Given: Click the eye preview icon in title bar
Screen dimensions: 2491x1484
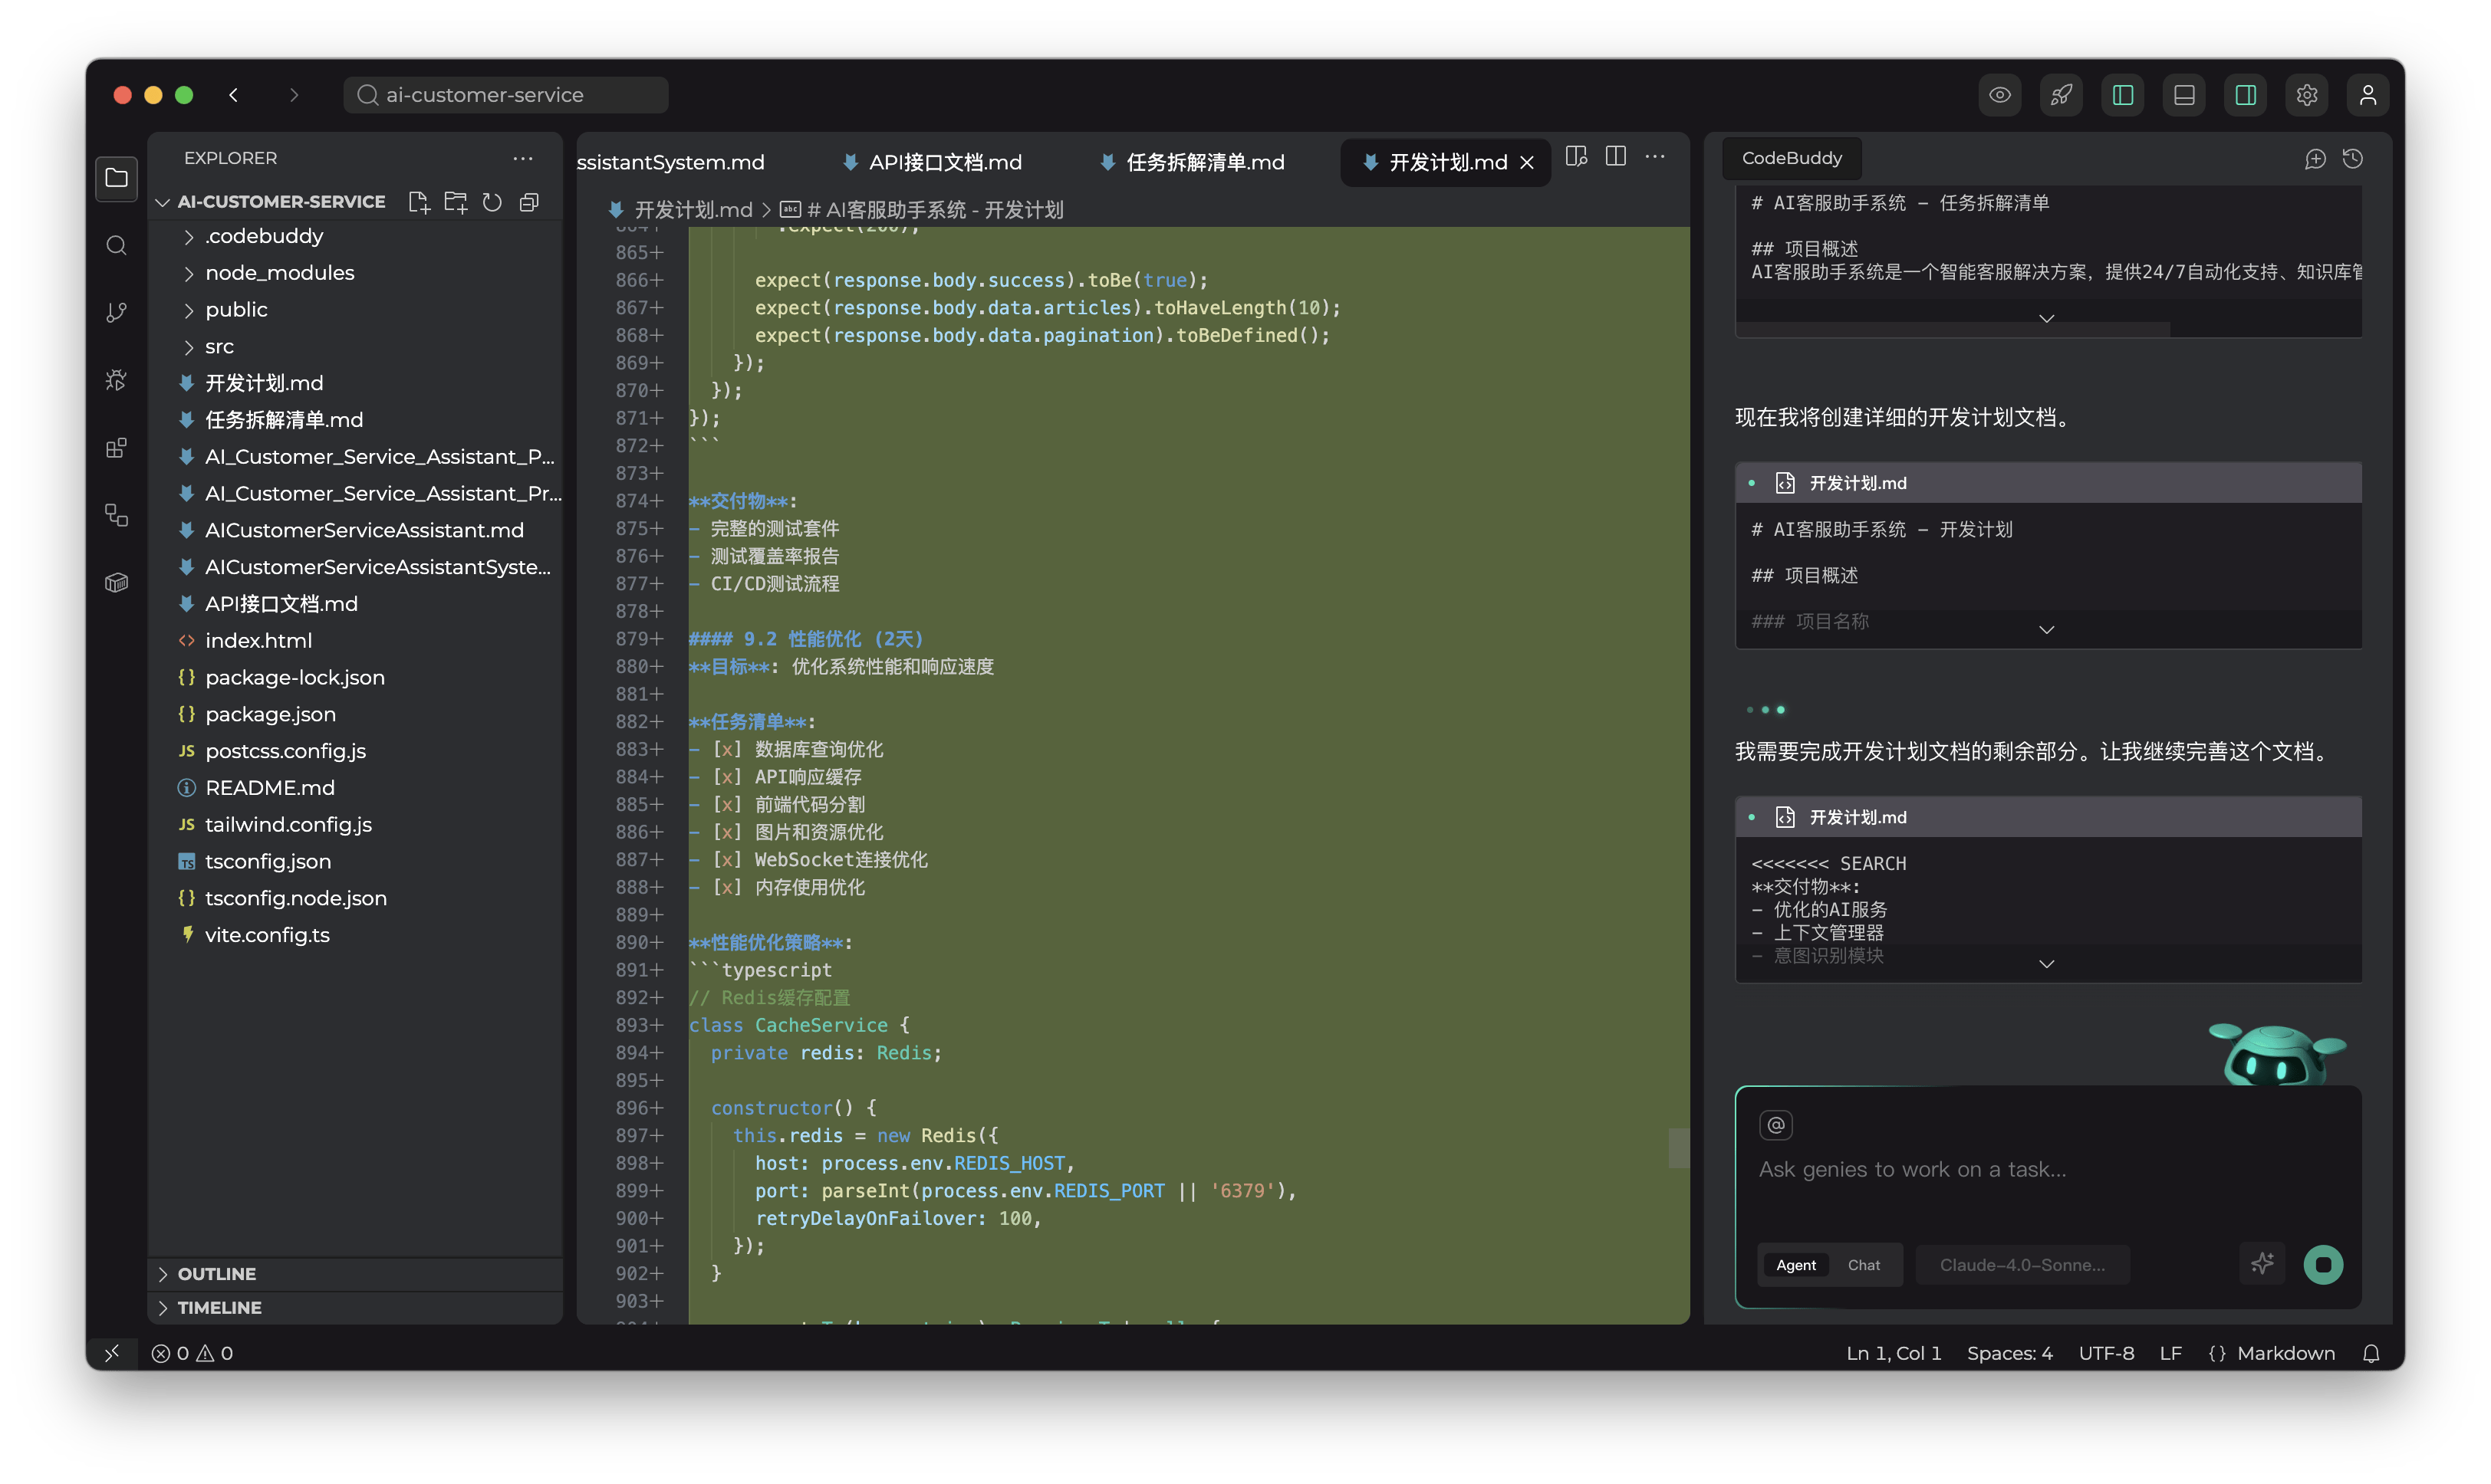Looking at the screenshot, I should [2000, 95].
